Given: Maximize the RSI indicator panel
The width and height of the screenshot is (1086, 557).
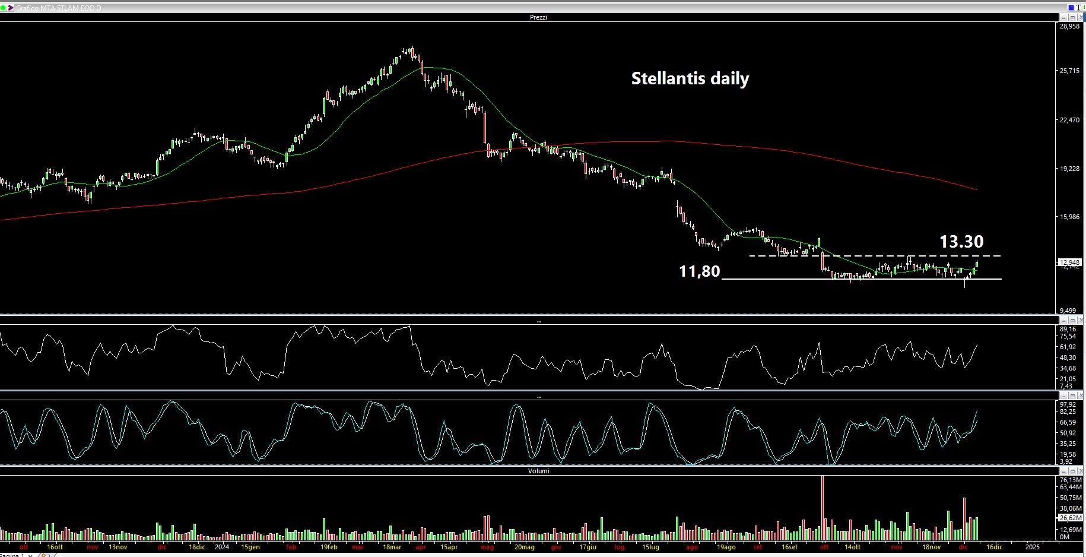Looking at the screenshot, I should tap(1072, 320).
